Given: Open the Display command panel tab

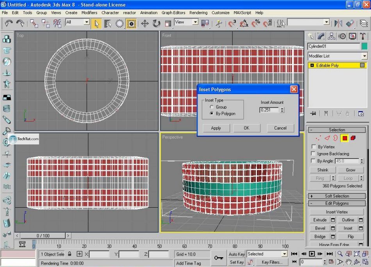Looking at the screenshot, I should (x=352, y=36).
